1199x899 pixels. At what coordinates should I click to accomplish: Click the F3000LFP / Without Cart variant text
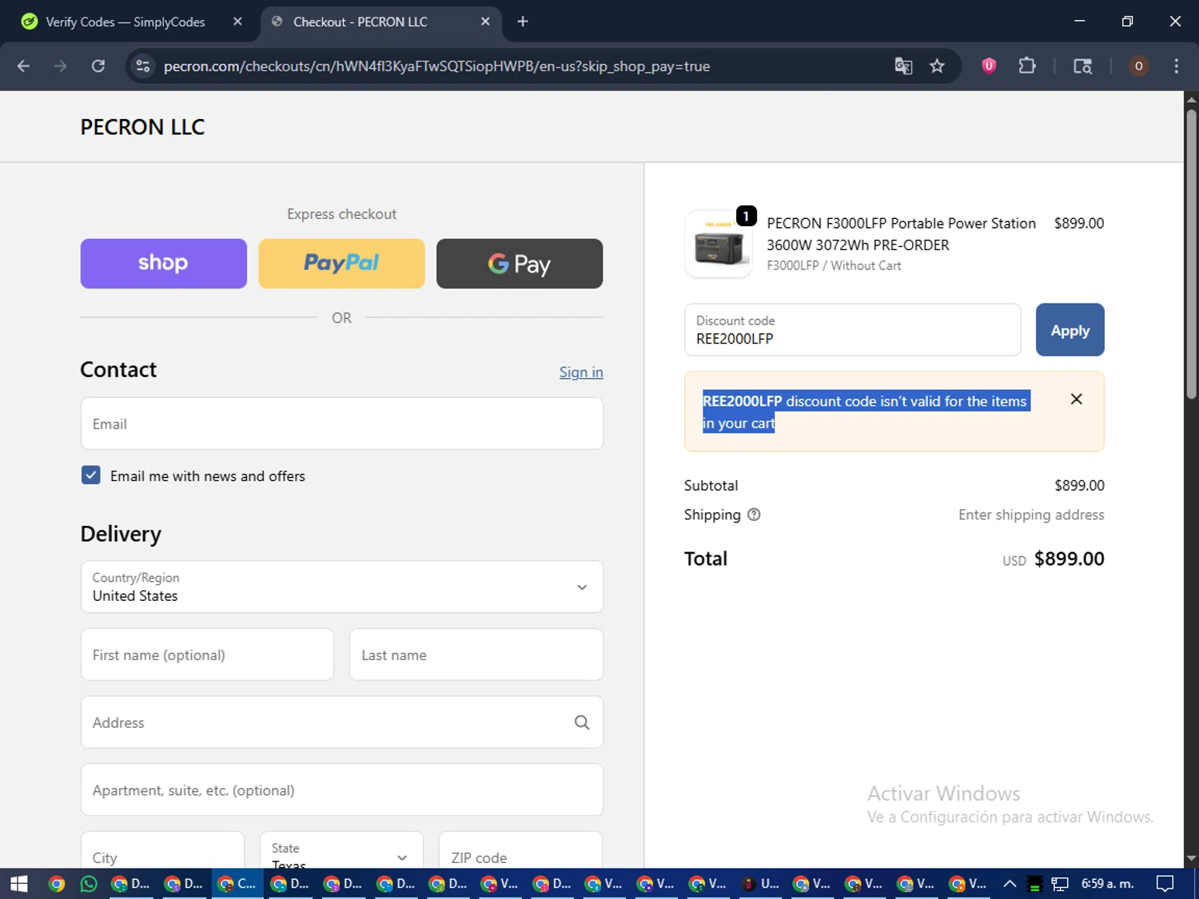pos(834,265)
